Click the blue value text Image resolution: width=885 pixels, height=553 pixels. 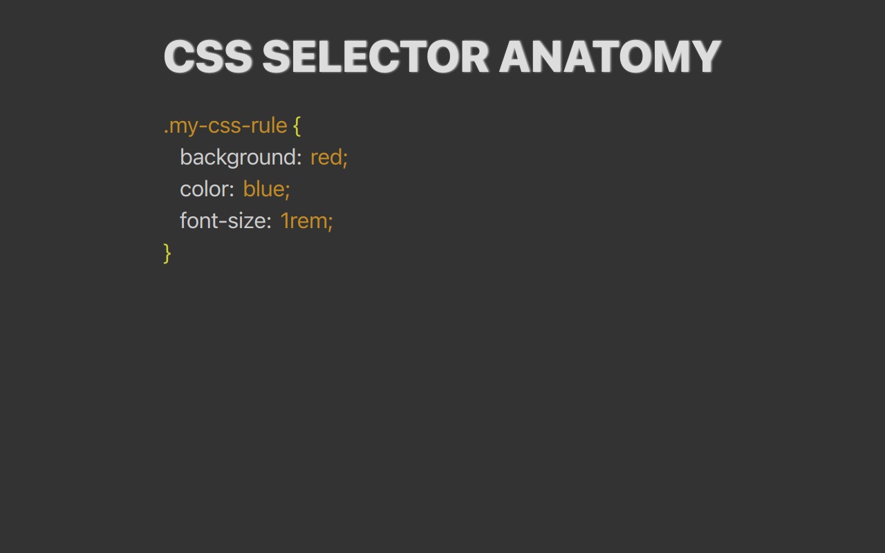pyautogui.click(x=263, y=189)
